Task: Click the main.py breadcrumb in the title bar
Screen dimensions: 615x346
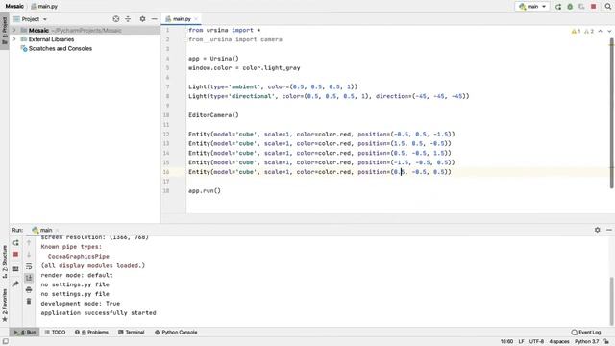Action: [44, 7]
